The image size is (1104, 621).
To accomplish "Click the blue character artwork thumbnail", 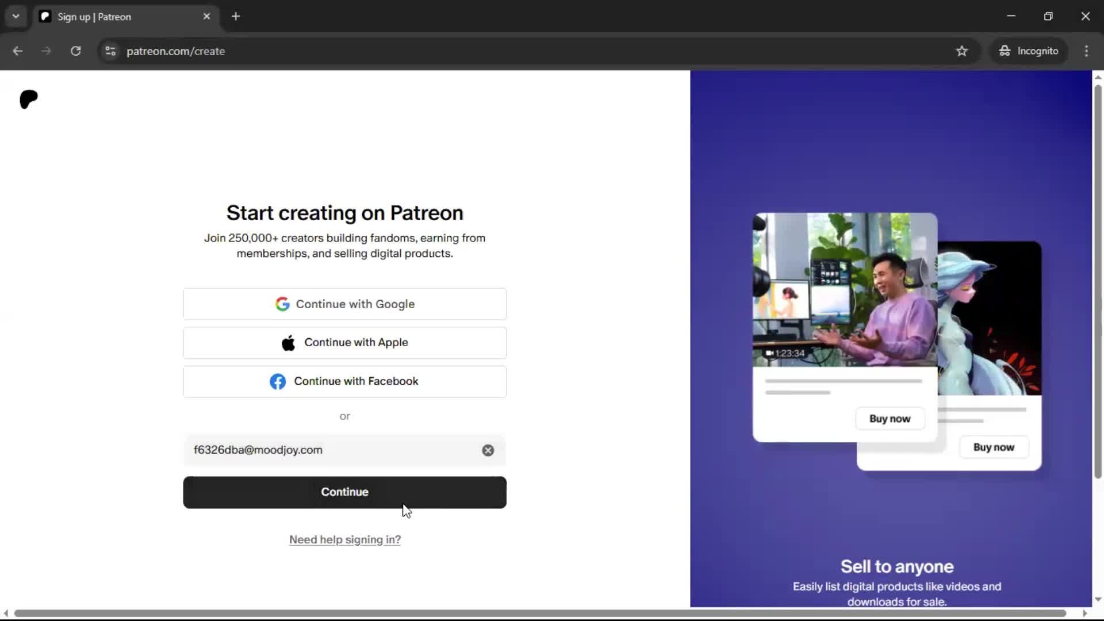I will pos(990,319).
